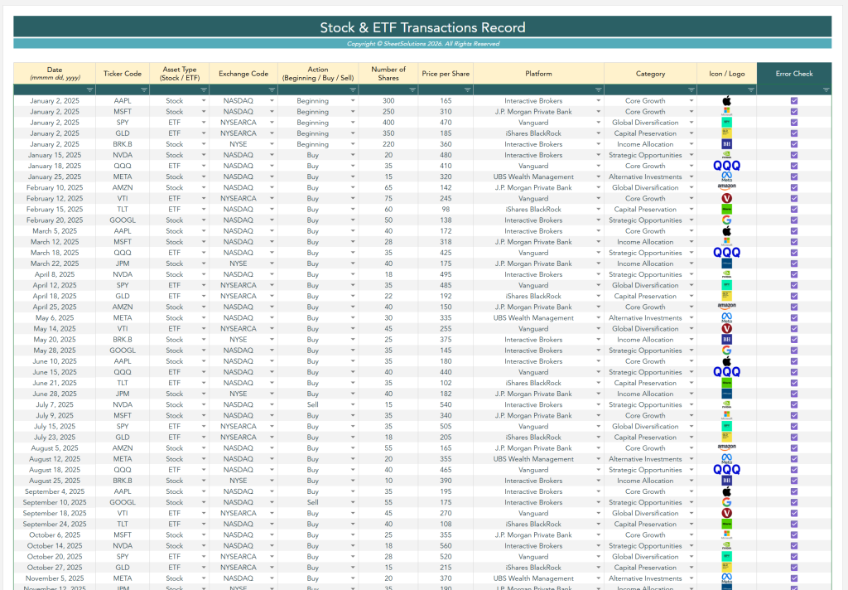Toggle Error Check box for March 22 JPM row

(794, 264)
